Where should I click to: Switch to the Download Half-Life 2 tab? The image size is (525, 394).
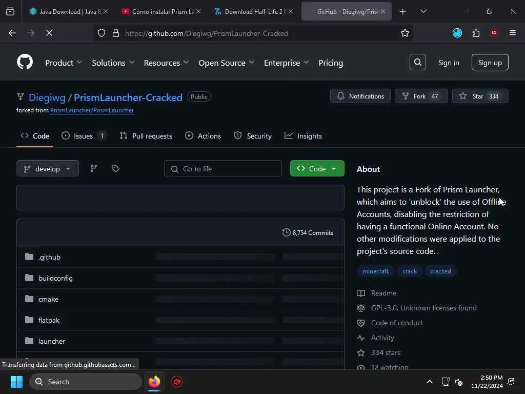coord(253,11)
